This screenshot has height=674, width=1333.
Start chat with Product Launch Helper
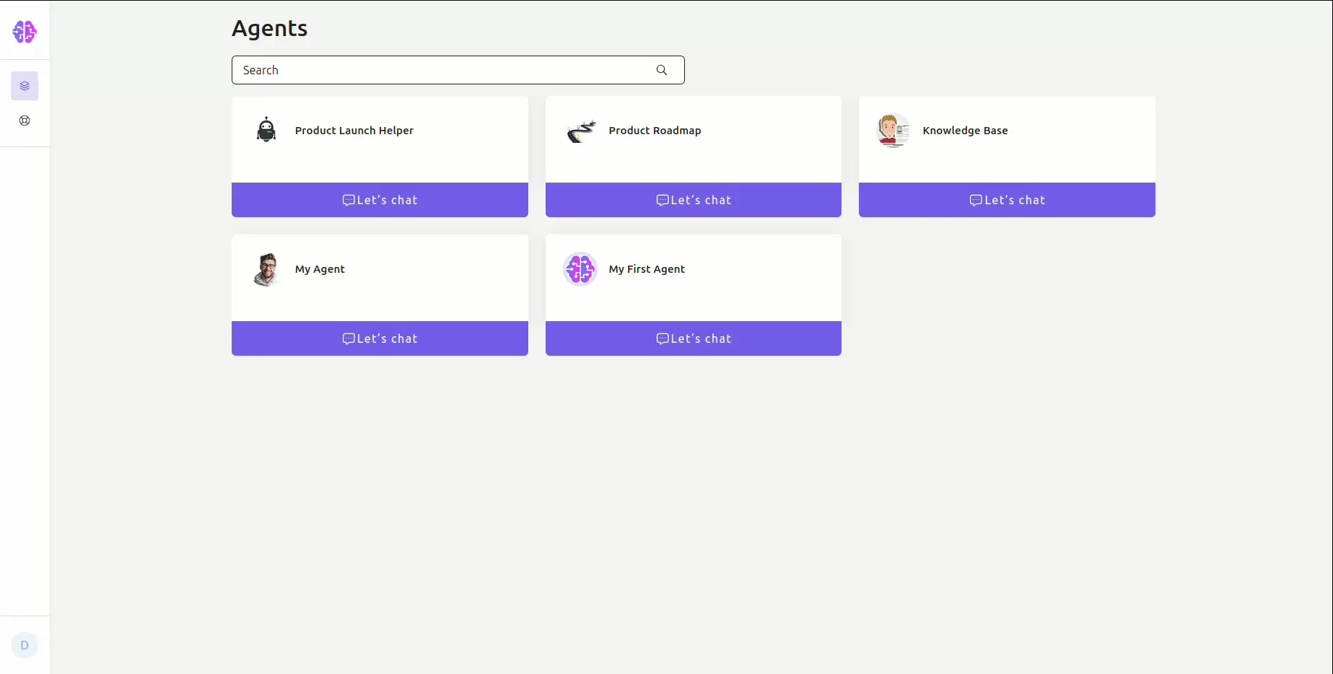(380, 200)
